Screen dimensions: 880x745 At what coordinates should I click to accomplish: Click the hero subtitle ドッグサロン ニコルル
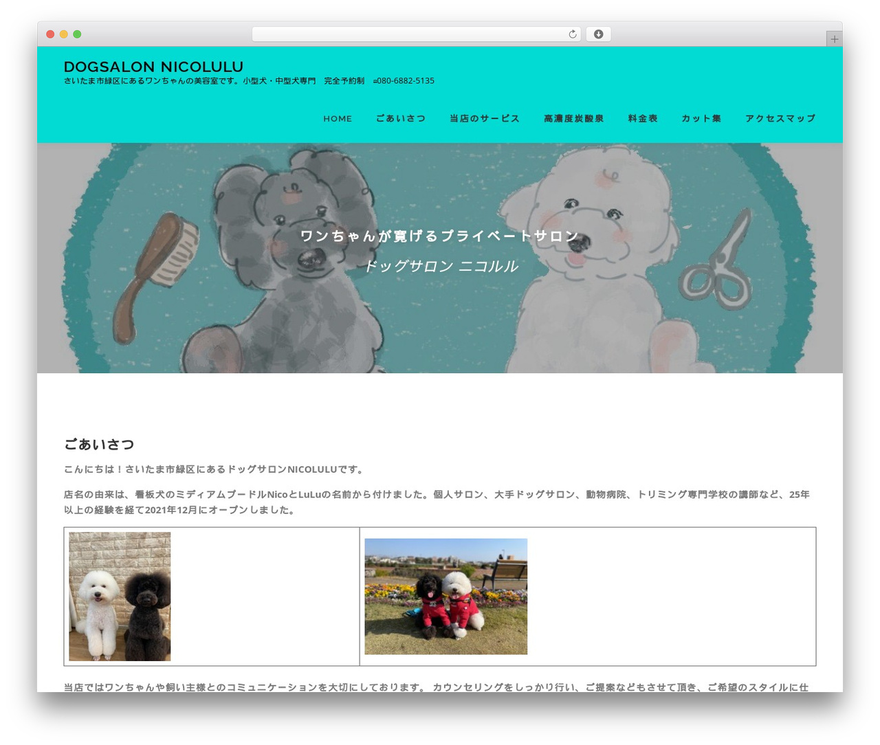pos(440,266)
